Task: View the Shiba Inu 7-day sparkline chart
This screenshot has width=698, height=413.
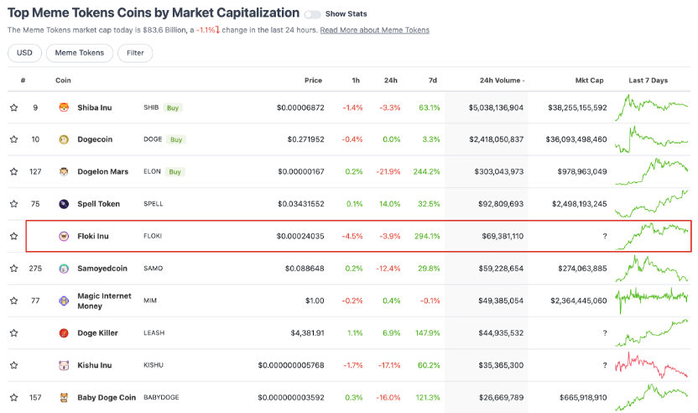Action: click(x=651, y=107)
